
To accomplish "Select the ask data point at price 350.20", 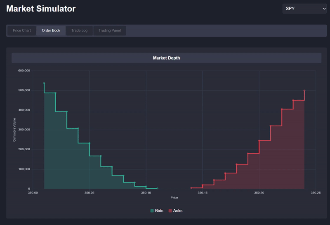I will click(259, 141).
